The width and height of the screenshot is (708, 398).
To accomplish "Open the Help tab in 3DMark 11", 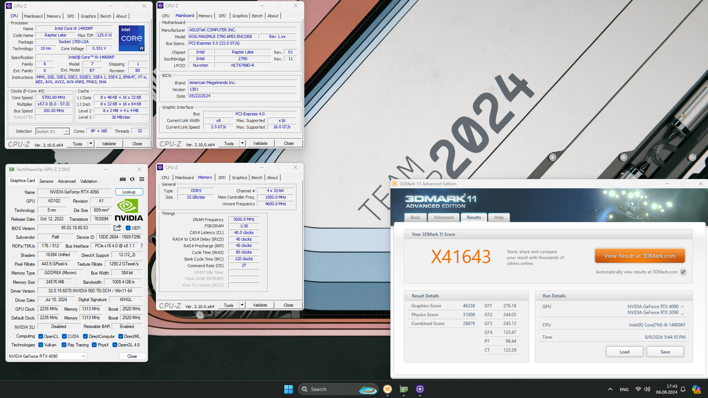I will coord(499,217).
